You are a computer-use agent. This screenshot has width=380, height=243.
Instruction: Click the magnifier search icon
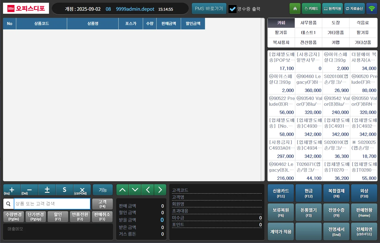pyautogui.click(x=9, y=204)
